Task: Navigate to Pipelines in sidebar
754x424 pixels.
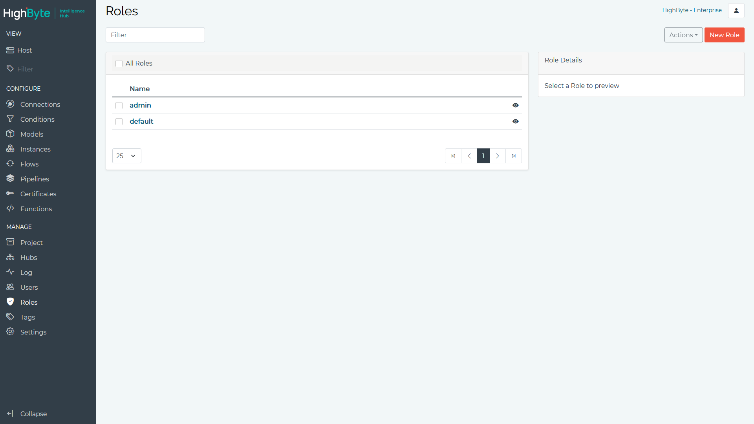Action: tap(34, 179)
